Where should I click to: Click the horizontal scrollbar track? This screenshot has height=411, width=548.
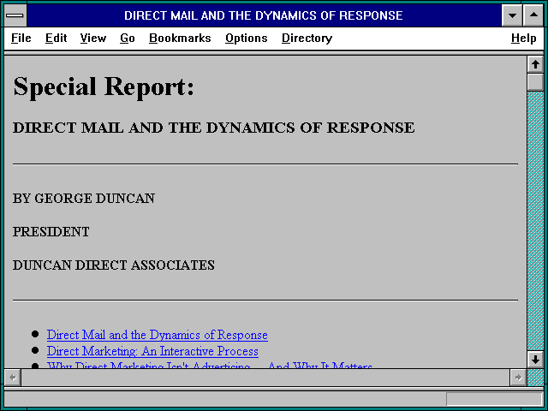(x=265, y=378)
